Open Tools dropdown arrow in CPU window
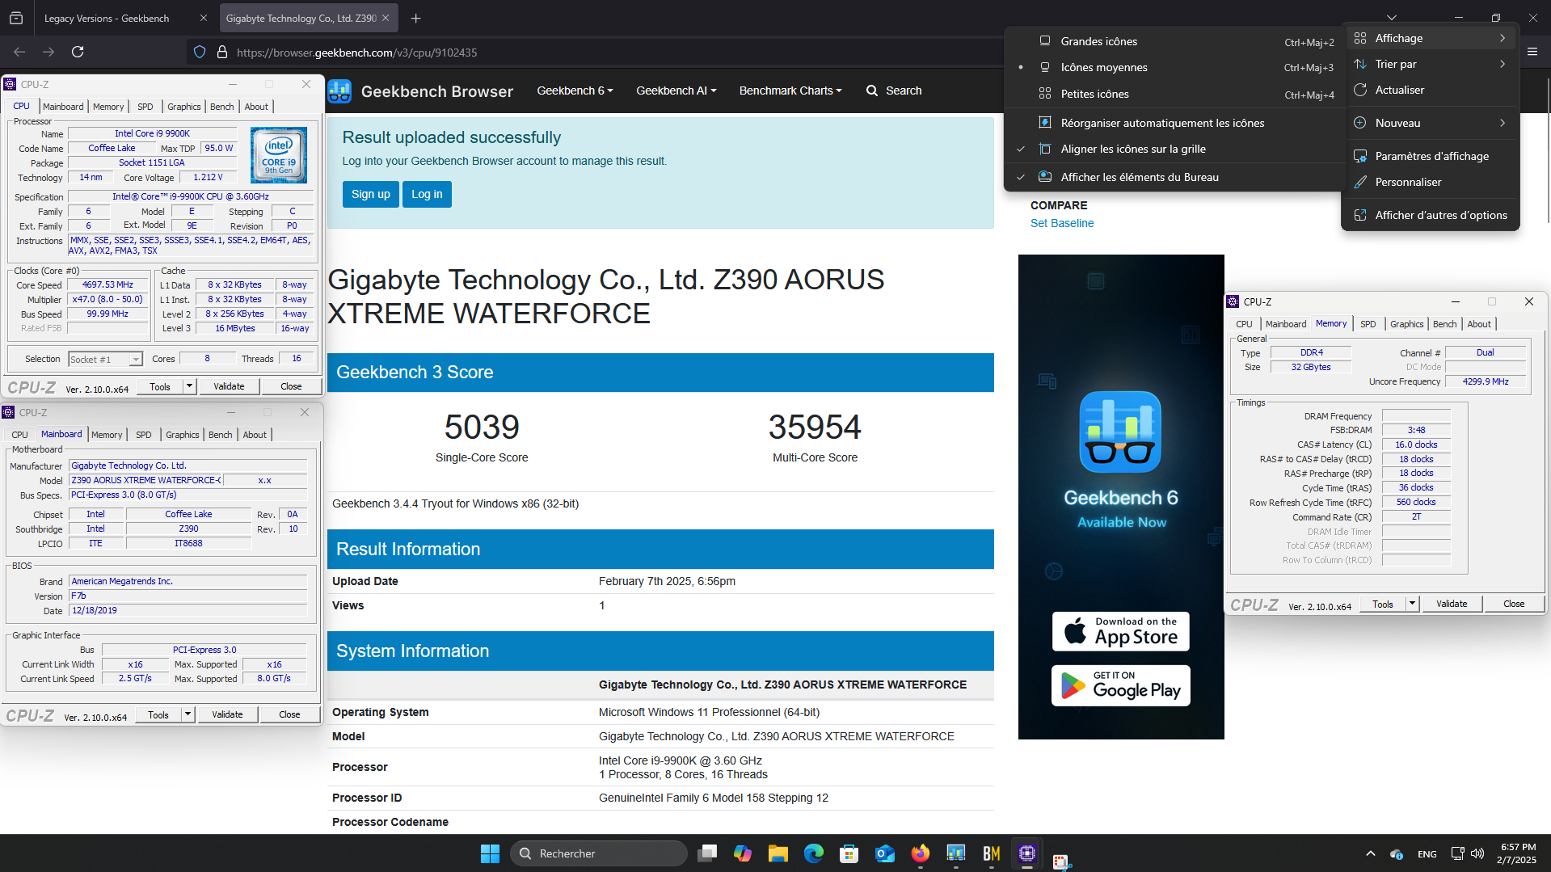The width and height of the screenshot is (1551, 872). tap(189, 386)
